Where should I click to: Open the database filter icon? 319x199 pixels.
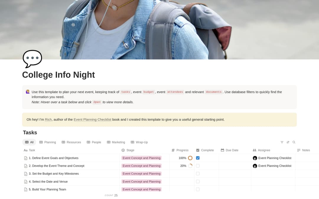pos(282,142)
